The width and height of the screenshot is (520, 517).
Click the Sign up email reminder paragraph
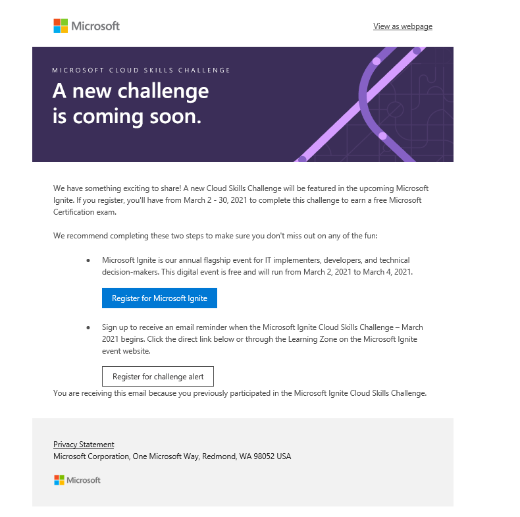click(x=263, y=339)
